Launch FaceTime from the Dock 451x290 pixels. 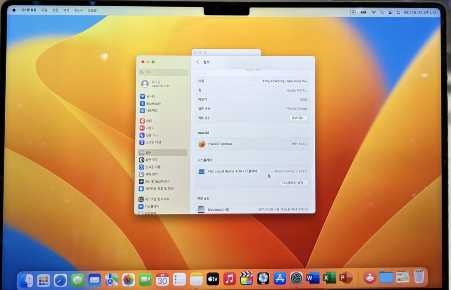coord(145,279)
